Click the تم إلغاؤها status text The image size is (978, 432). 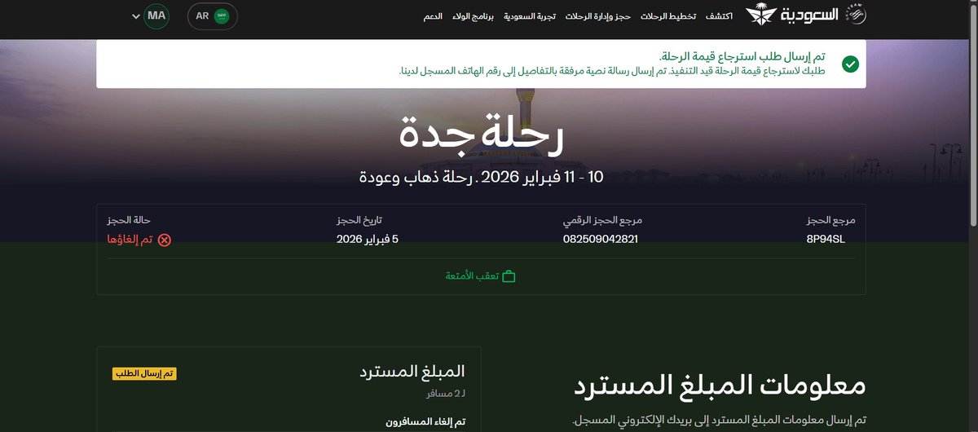pyautogui.click(x=130, y=240)
